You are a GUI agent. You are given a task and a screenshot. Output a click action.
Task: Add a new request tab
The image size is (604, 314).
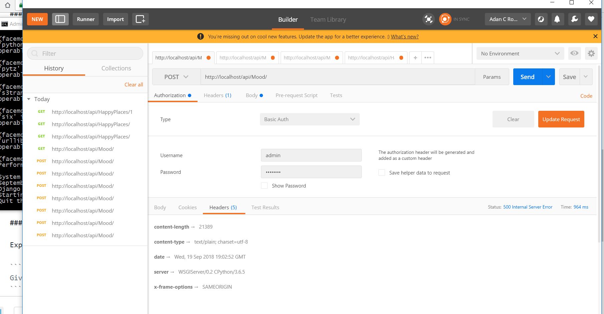coord(415,58)
